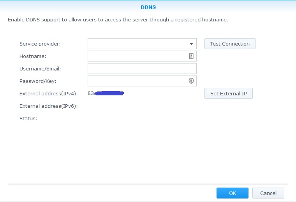Click the Username/Email label
296x202 pixels.
[x=40, y=69]
